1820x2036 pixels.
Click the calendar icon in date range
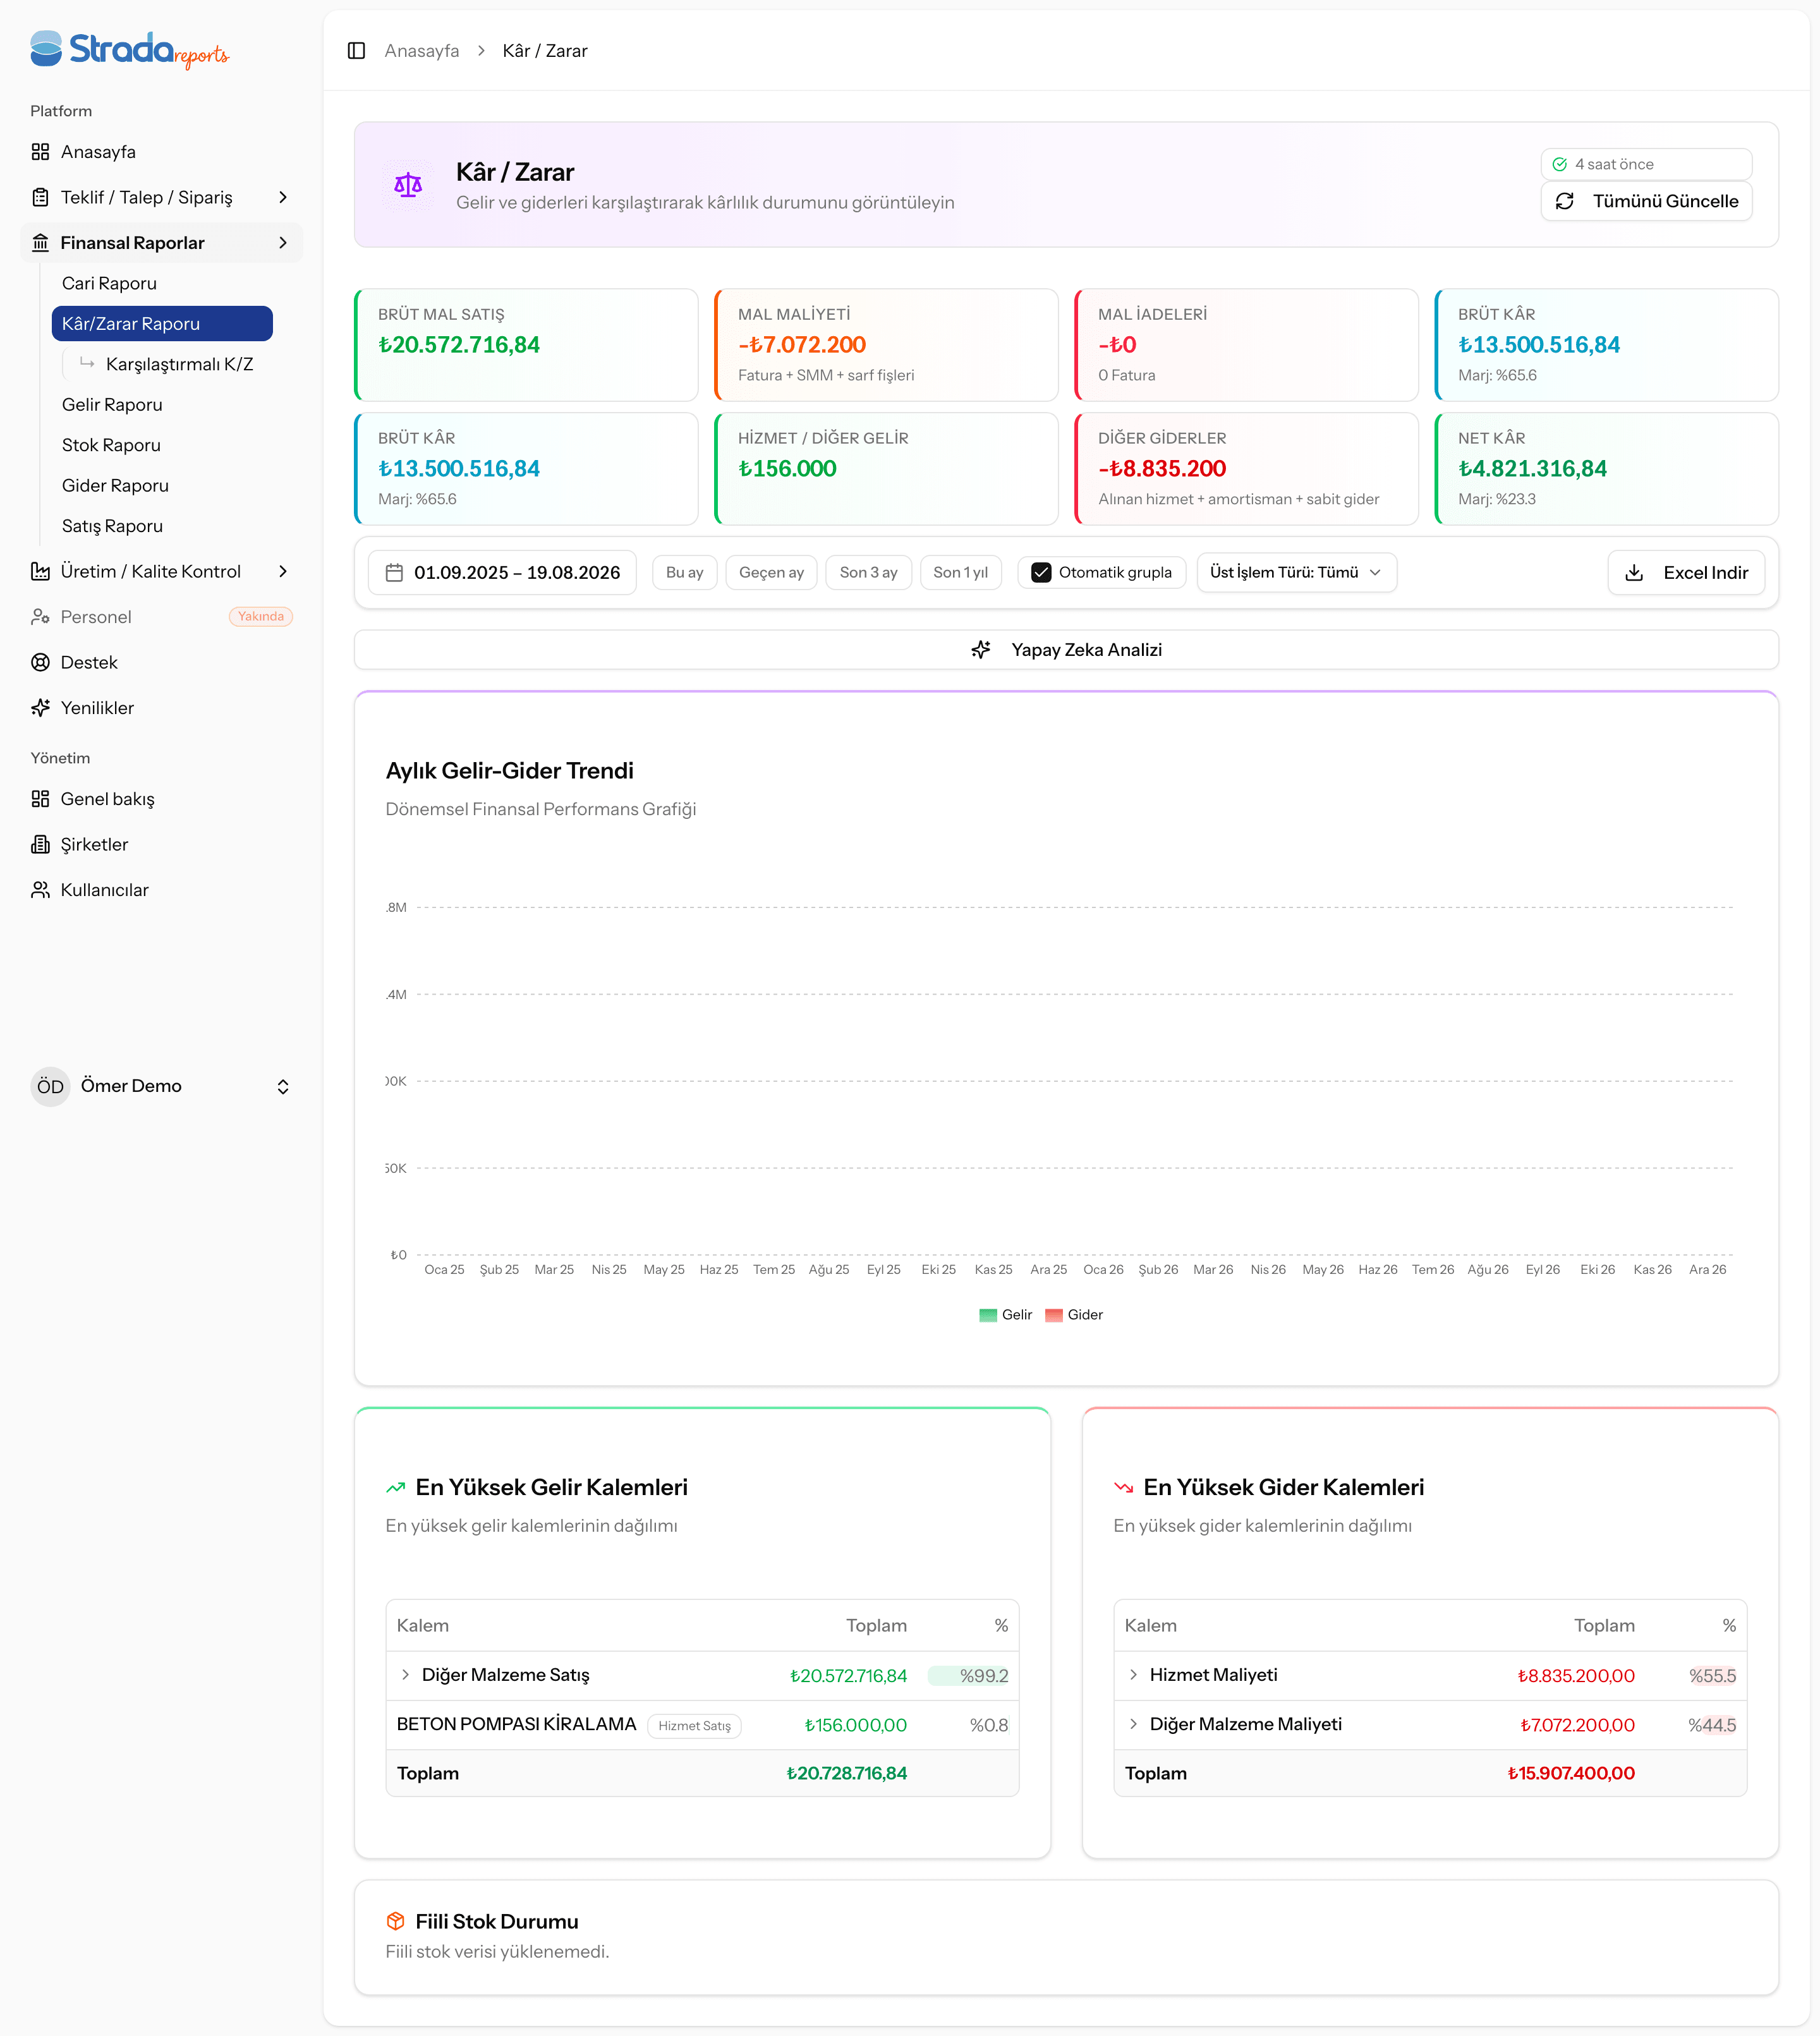tap(394, 573)
